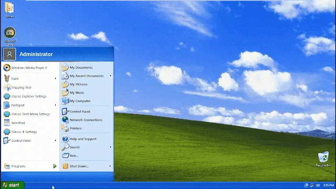Open Help and Support question icon
336x189 pixels.
pyautogui.click(x=65, y=139)
